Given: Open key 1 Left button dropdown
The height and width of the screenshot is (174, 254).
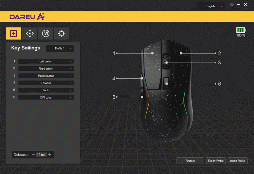Looking at the screenshot, I should point(46,61).
